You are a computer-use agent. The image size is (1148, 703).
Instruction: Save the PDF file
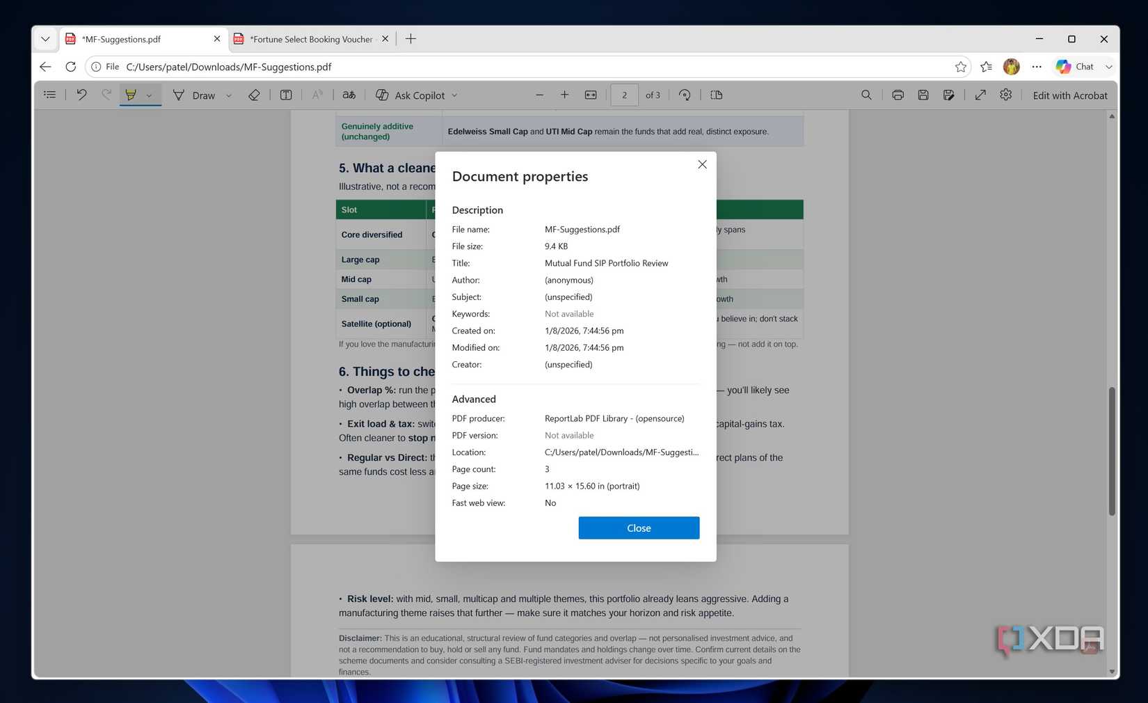coord(923,95)
